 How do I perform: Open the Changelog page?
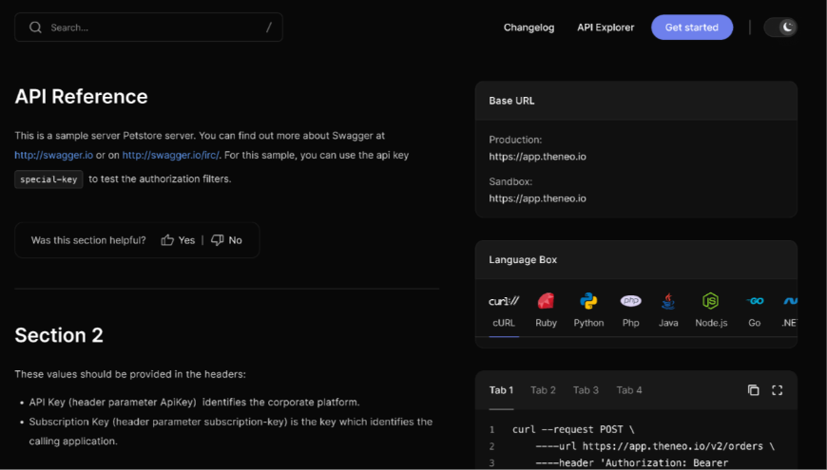(x=529, y=28)
